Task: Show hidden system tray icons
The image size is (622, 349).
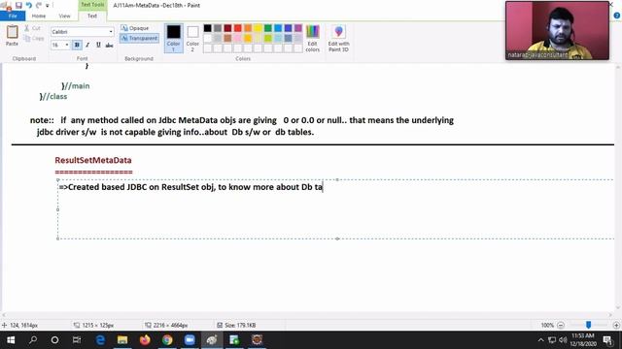Action: (x=540, y=340)
